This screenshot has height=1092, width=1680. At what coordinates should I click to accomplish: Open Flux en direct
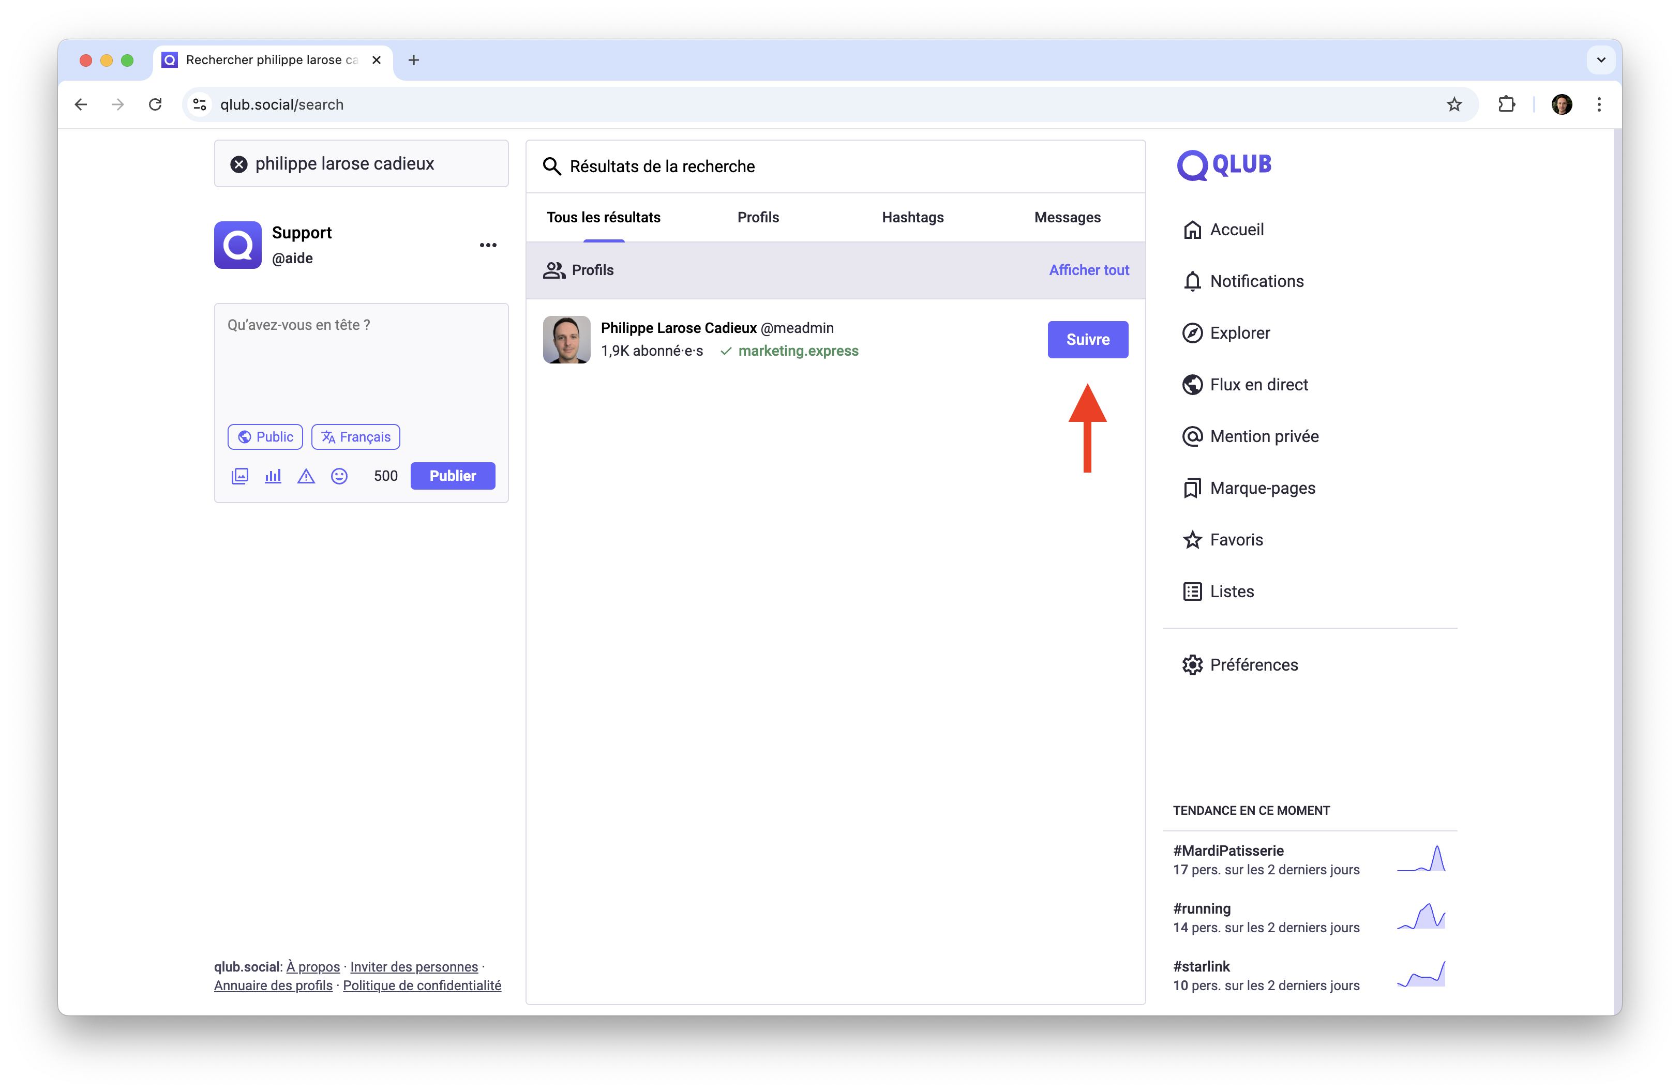(x=1245, y=385)
